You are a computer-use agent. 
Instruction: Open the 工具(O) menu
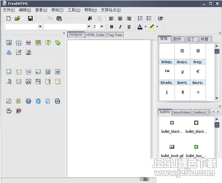tap(74, 10)
